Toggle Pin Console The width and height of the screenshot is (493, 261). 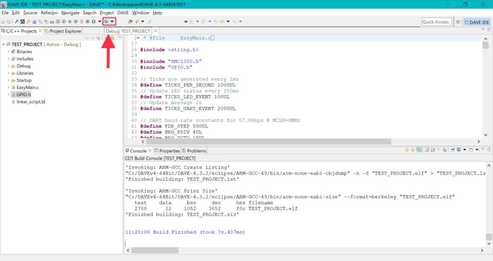pos(453,150)
